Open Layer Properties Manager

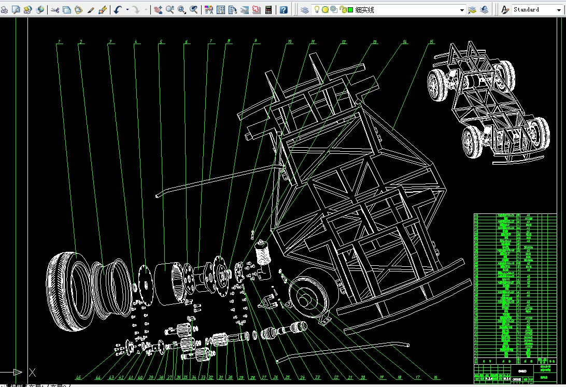(305, 10)
